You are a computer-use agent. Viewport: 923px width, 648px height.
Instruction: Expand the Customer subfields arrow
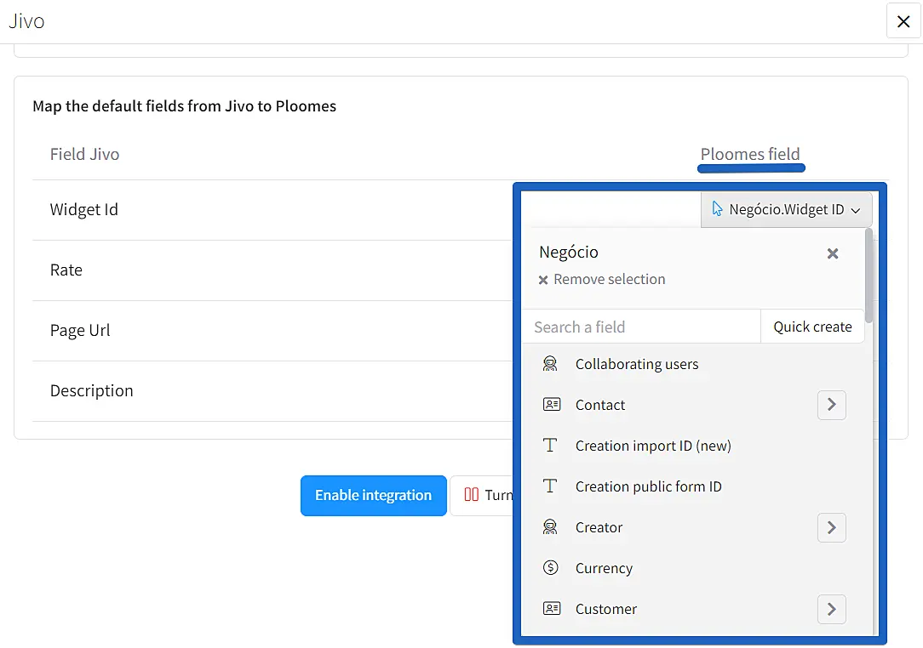pos(831,609)
